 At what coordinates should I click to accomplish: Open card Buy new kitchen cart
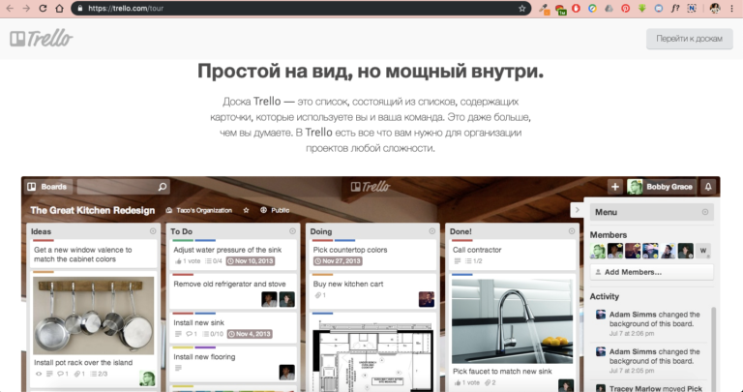coord(372,291)
